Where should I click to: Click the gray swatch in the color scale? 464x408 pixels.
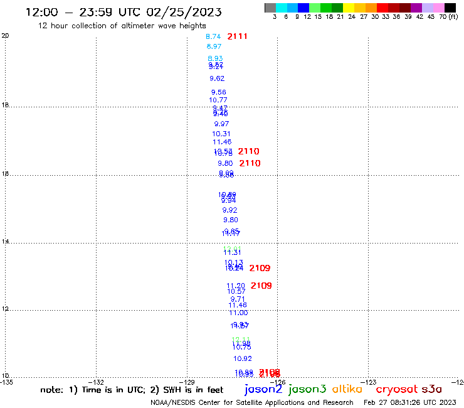pos(270,8)
